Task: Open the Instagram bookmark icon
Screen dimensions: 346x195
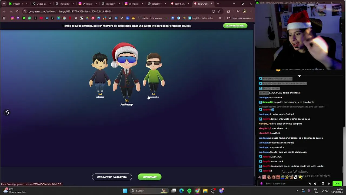Action: [12, 18]
